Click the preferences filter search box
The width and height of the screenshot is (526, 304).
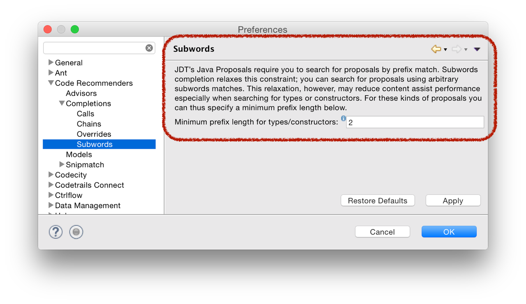94,48
